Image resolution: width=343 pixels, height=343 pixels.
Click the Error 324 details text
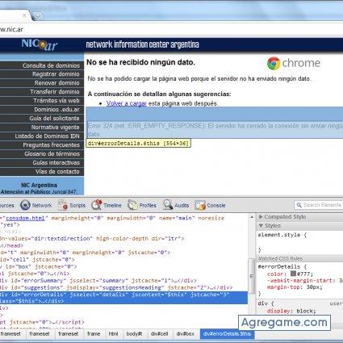pos(215,130)
